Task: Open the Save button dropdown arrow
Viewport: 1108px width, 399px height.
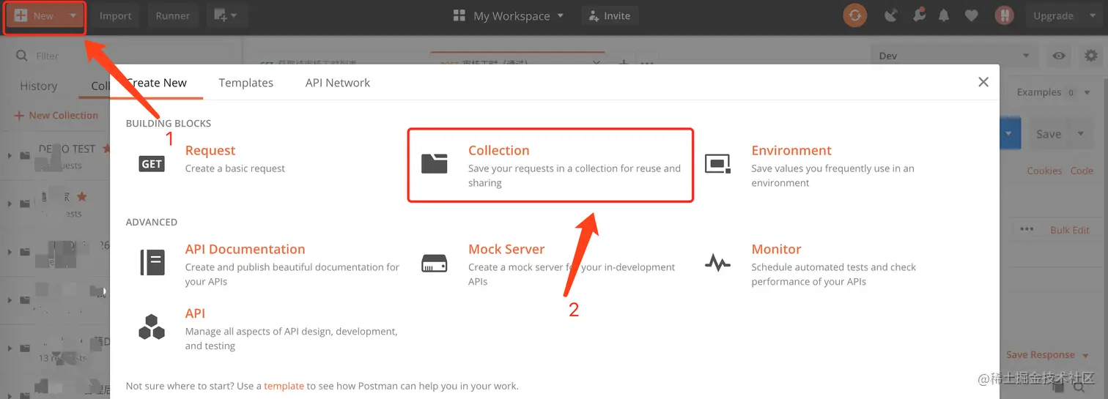Action: coord(1081,134)
